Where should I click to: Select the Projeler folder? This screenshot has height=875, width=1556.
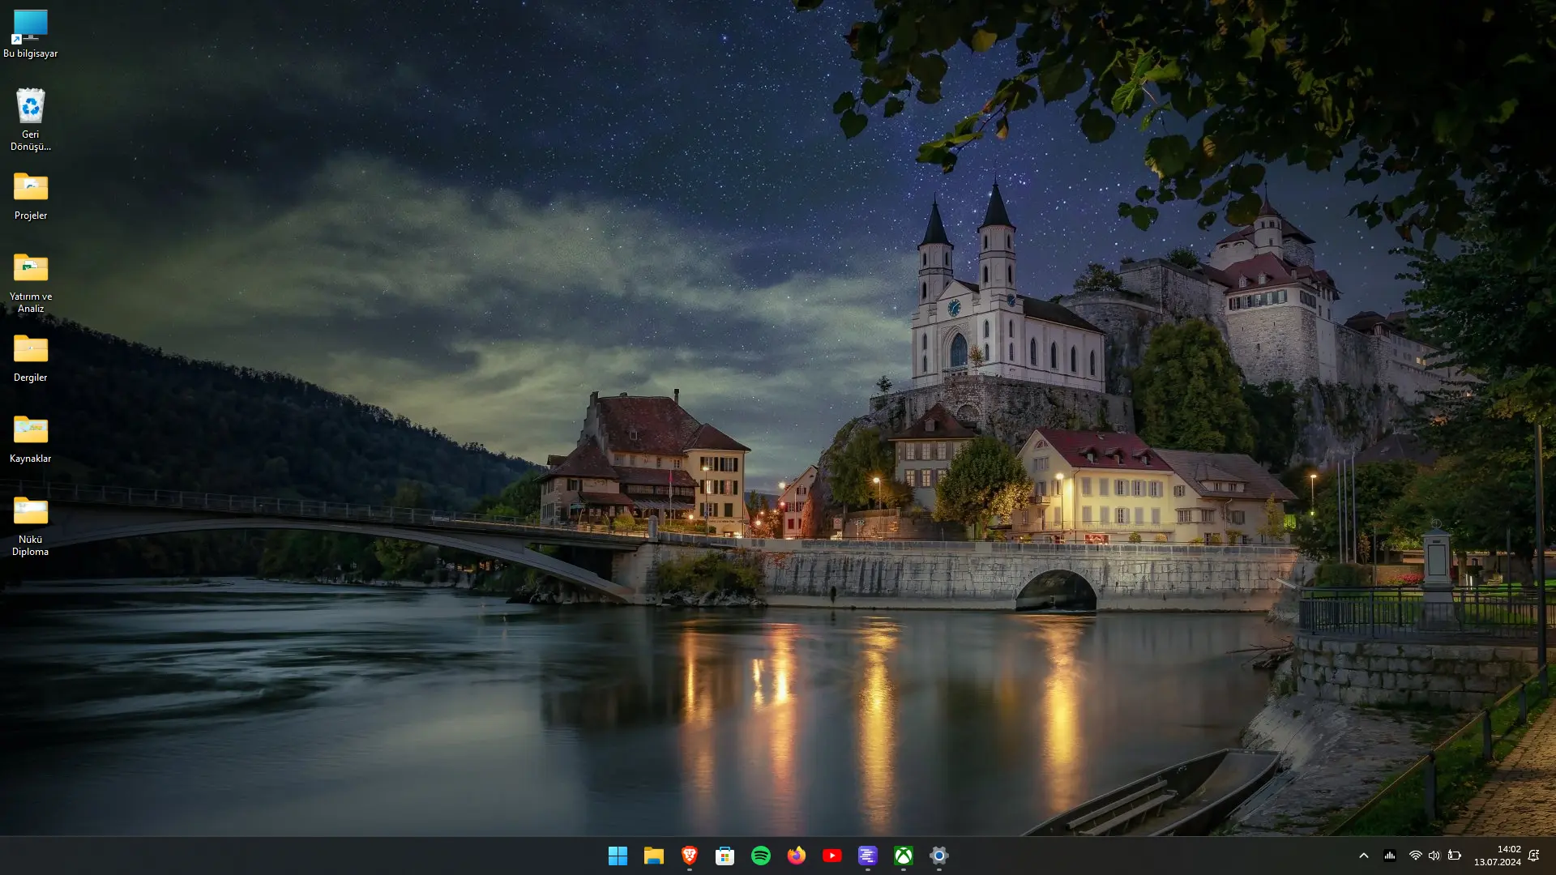pos(30,195)
